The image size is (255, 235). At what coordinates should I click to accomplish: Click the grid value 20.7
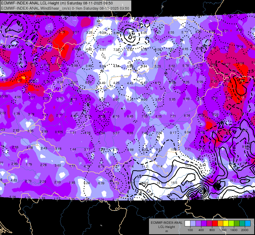pos(174,199)
